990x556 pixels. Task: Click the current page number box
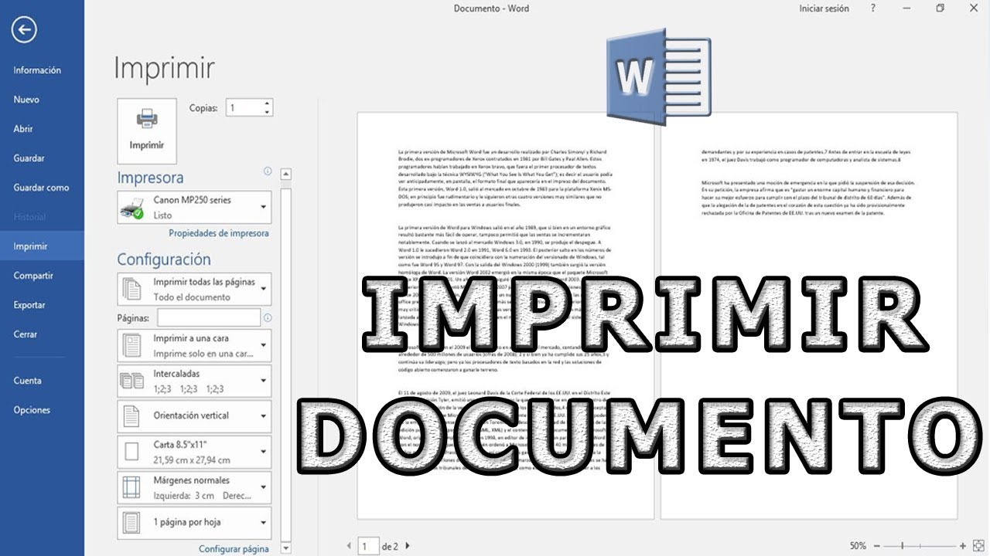click(x=368, y=546)
